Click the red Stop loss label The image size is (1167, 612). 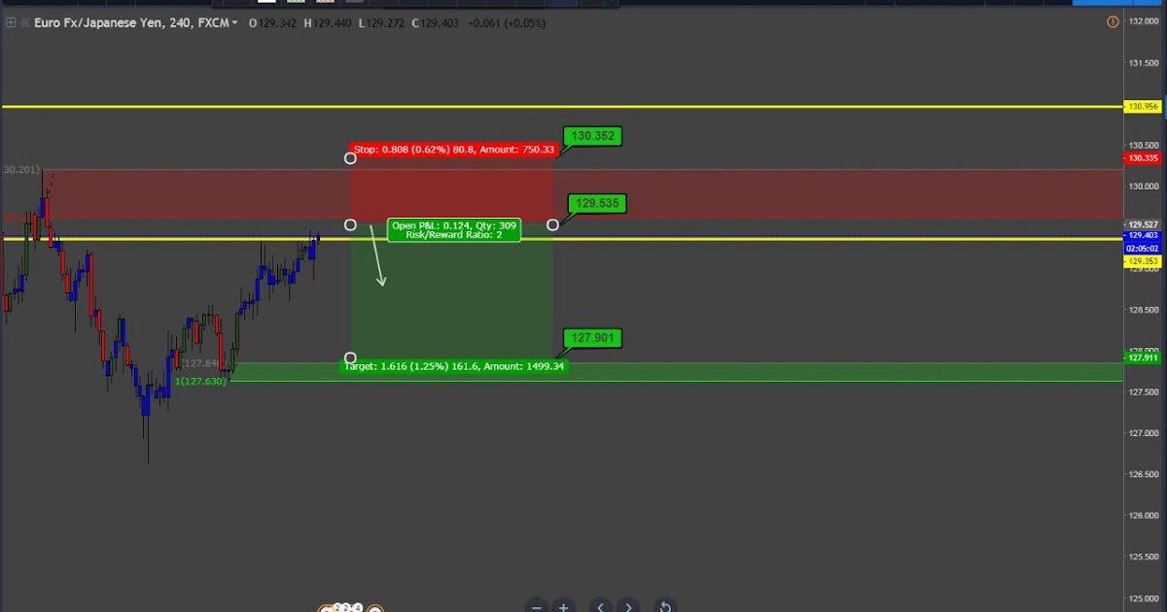pos(453,150)
